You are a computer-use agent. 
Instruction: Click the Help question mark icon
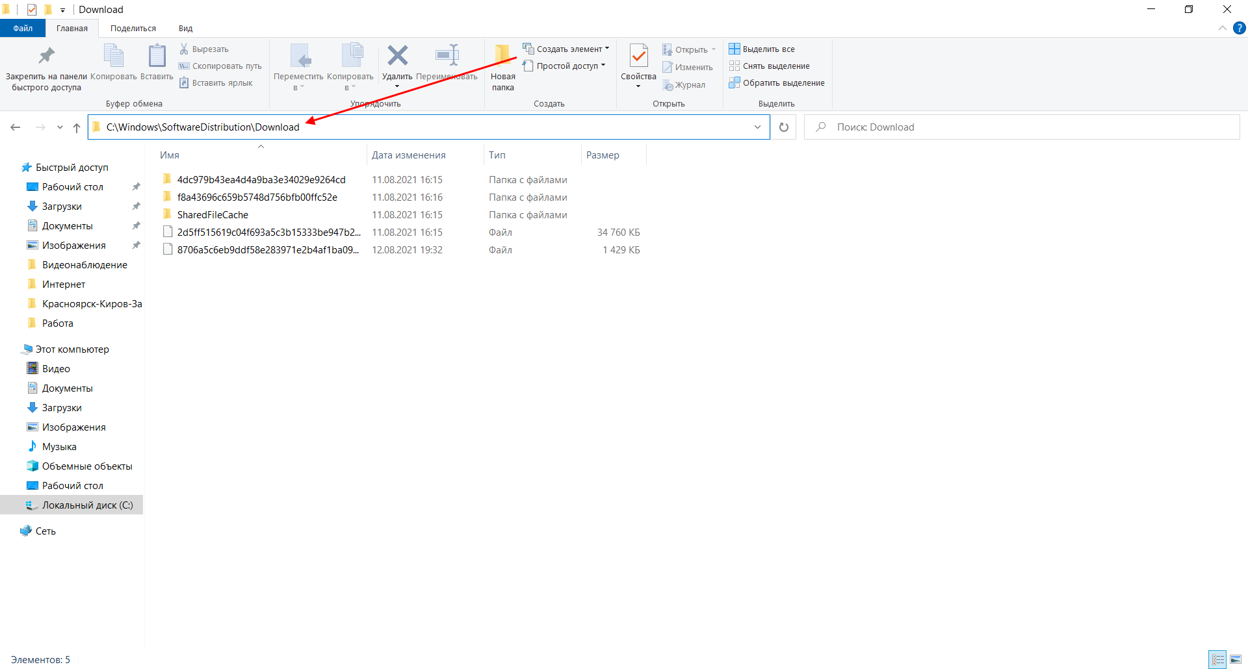1240,28
